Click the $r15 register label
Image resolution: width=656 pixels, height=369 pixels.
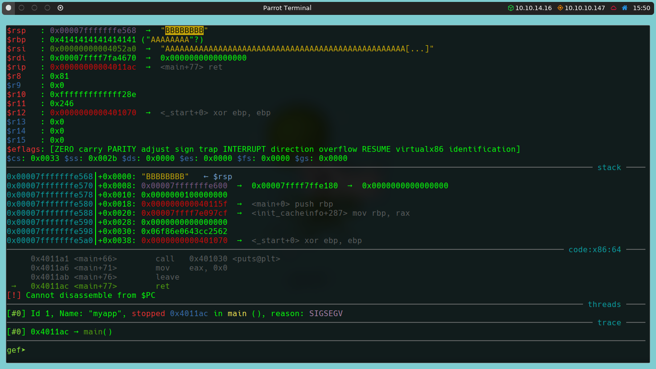16,140
